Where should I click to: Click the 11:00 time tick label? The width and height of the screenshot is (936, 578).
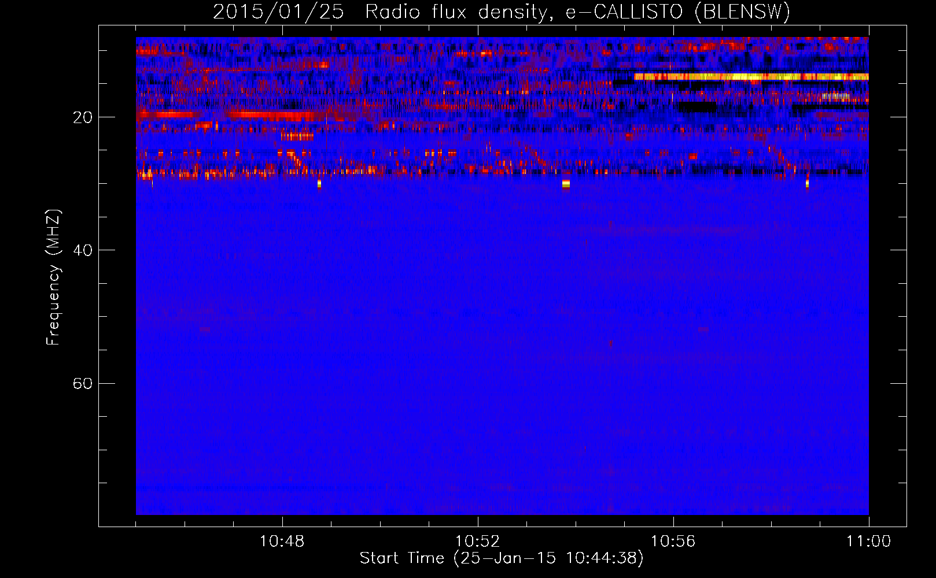point(869,542)
